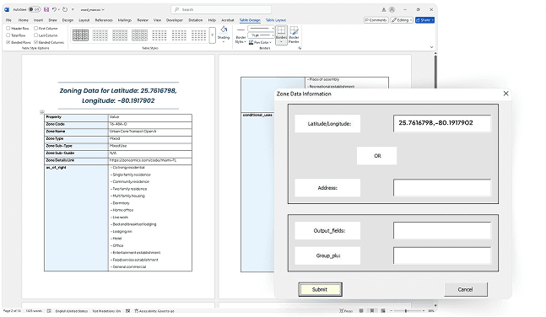Viewport: 546px width, 317px height.
Task: Uncheck the Banded Rows checkbox
Action: click(8, 42)
